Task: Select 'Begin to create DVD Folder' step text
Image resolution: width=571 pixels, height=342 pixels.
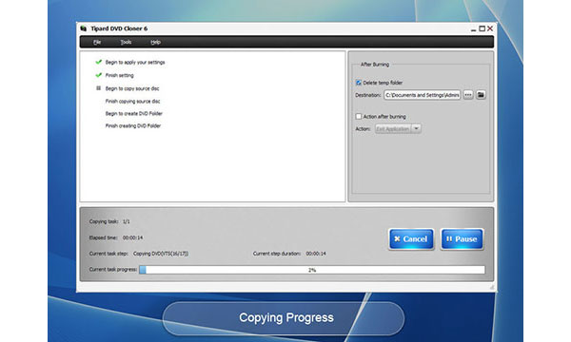Action: (133, 113)
